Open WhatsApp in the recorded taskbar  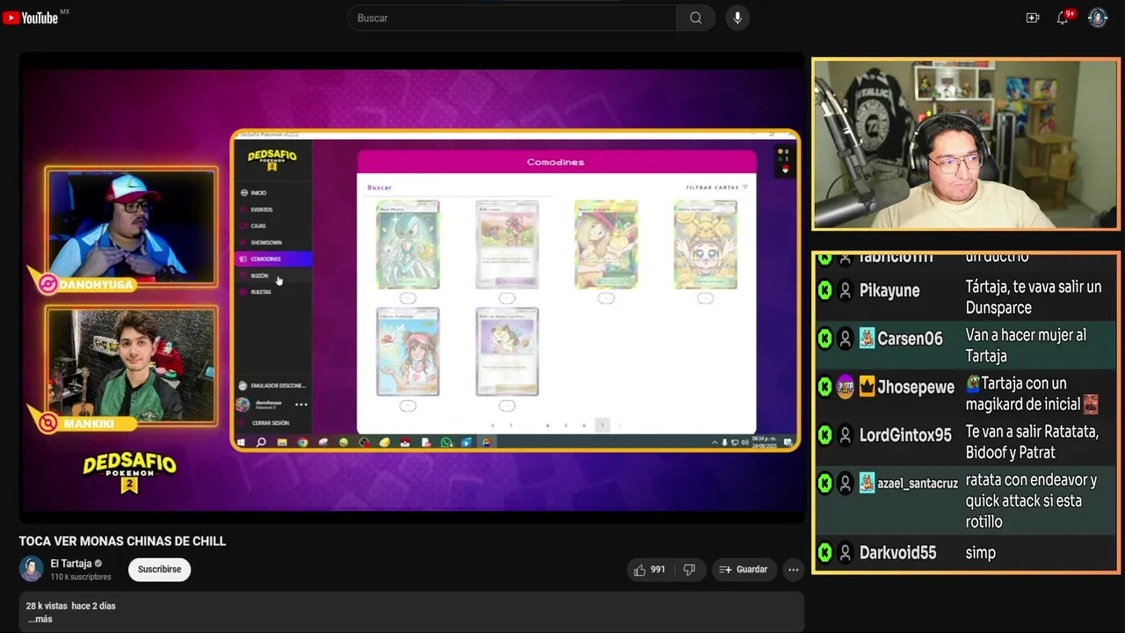tap(446, 442)
